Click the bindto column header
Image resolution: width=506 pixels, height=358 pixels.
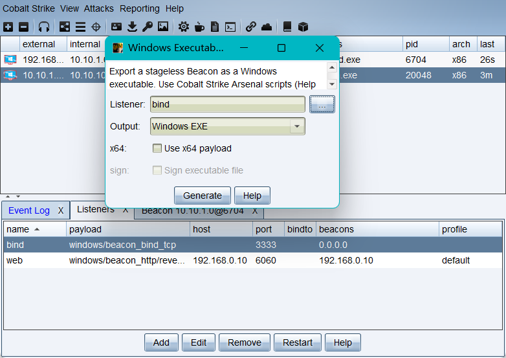[x=300, y=229]
